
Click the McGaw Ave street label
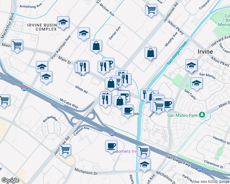click(x=107, y=10)
